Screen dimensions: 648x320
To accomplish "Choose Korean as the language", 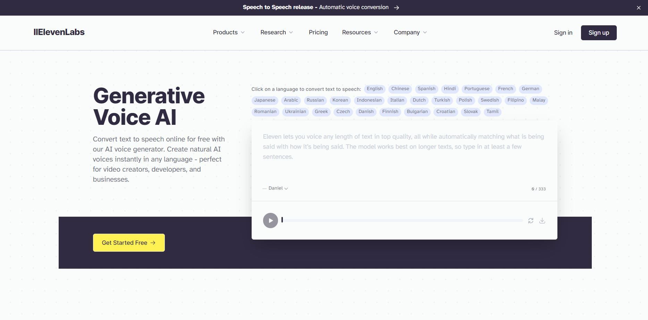I will (340, 100).
